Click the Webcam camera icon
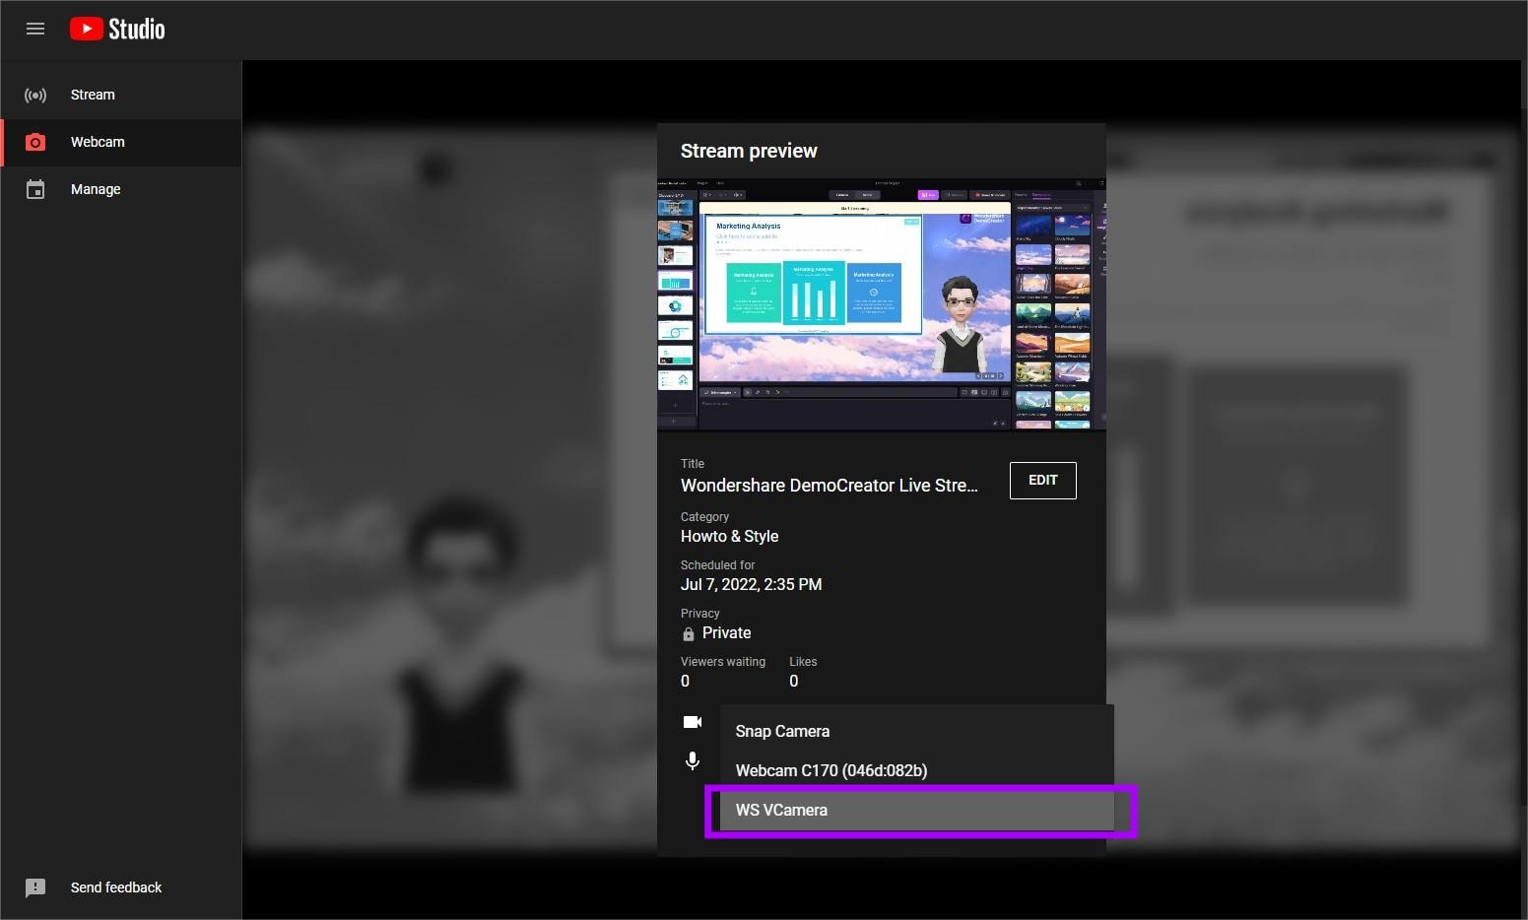 coord(35,142)
